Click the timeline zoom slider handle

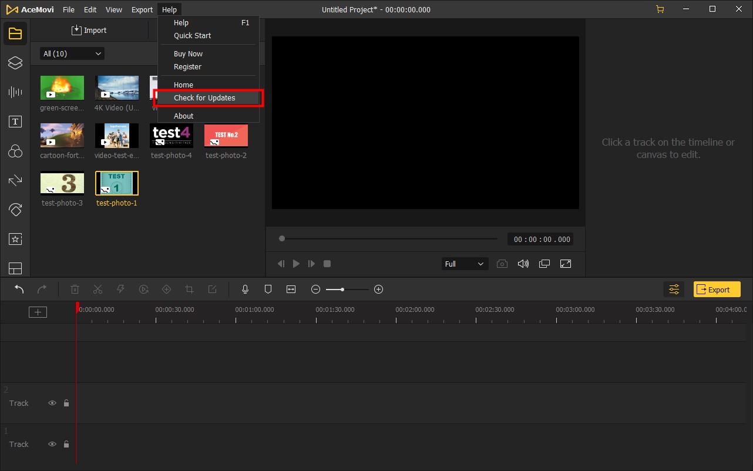[x=342, y=290]
